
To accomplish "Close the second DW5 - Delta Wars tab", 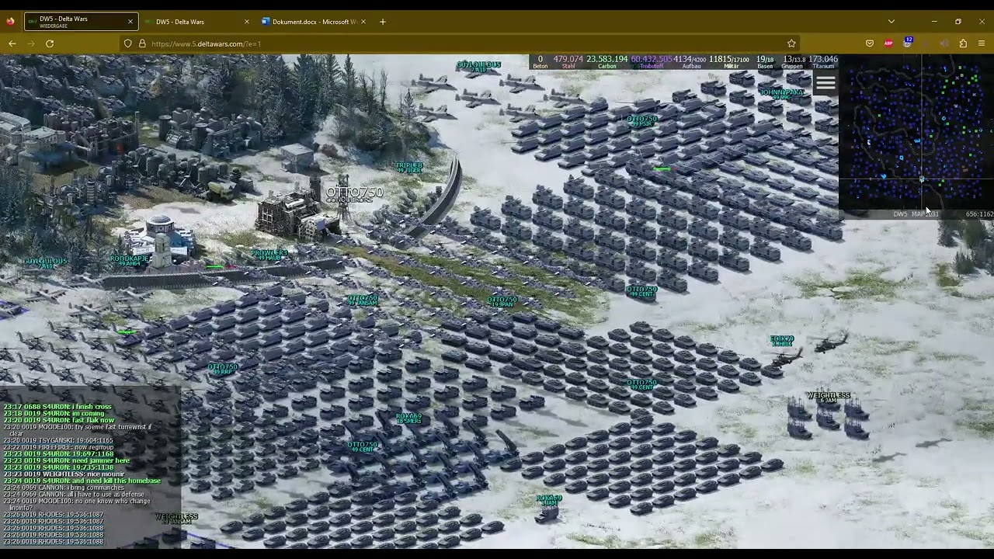I will pyautogui.click(x=248, y=22).
